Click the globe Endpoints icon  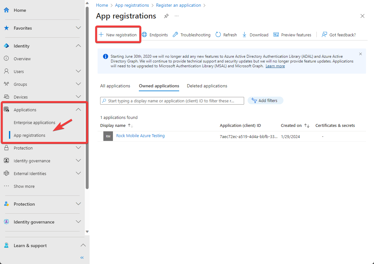coord(144,34)
